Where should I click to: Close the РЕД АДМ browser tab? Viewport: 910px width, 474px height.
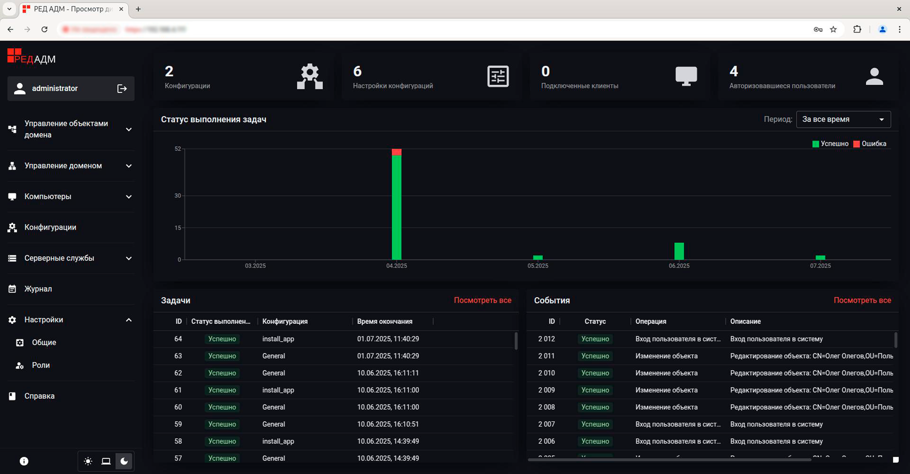pos(121,9)
